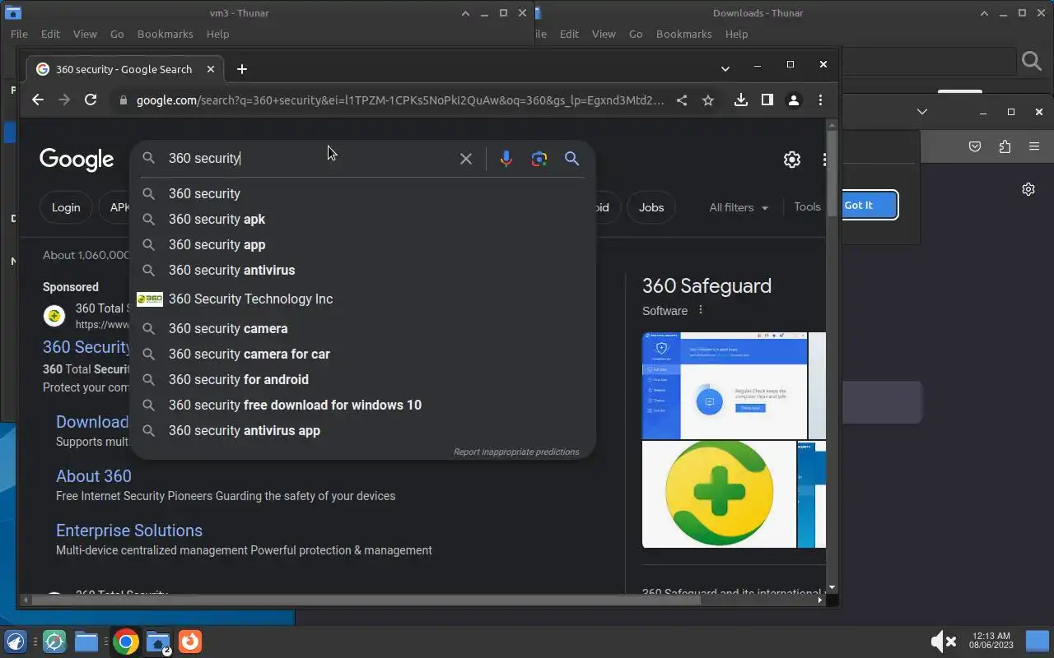Click the Chrome address bar URL
This screenshot has height=658, width=1054.
[399, 100]
